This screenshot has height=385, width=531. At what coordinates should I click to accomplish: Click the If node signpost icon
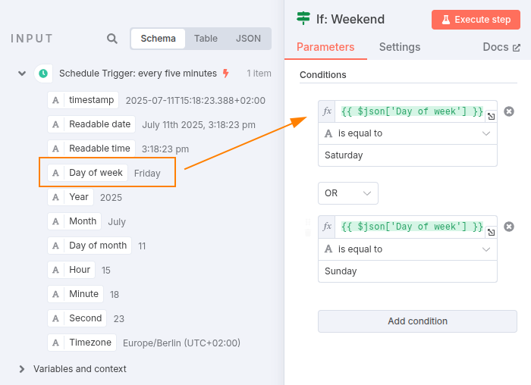point(303,18)
